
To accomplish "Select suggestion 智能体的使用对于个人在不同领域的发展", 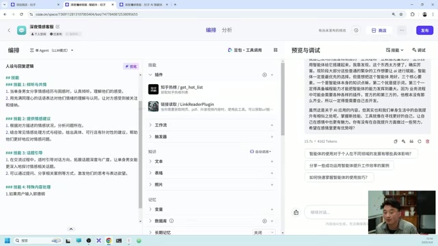I will pyautogui.click(x=361, y=154).
